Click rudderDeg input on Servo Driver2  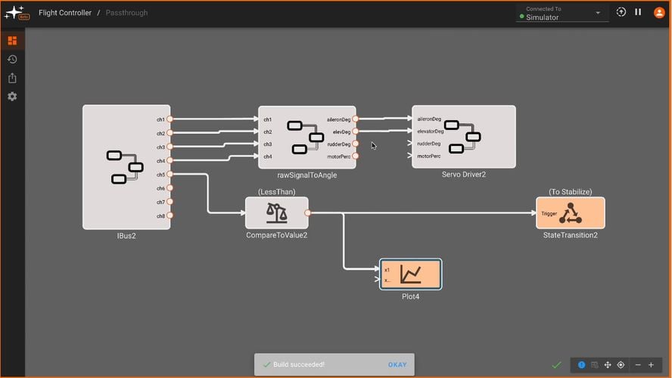(x=409, y=144)
